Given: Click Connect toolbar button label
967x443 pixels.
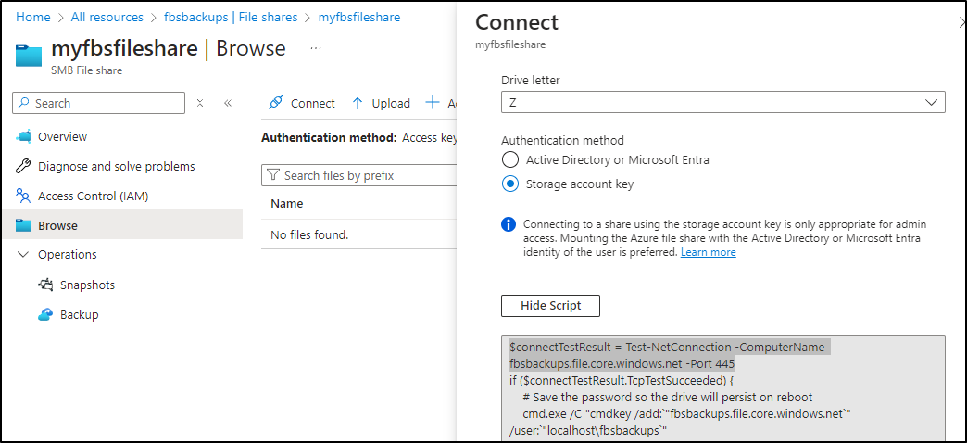Looking at the screenshot, I should point(313,104).
